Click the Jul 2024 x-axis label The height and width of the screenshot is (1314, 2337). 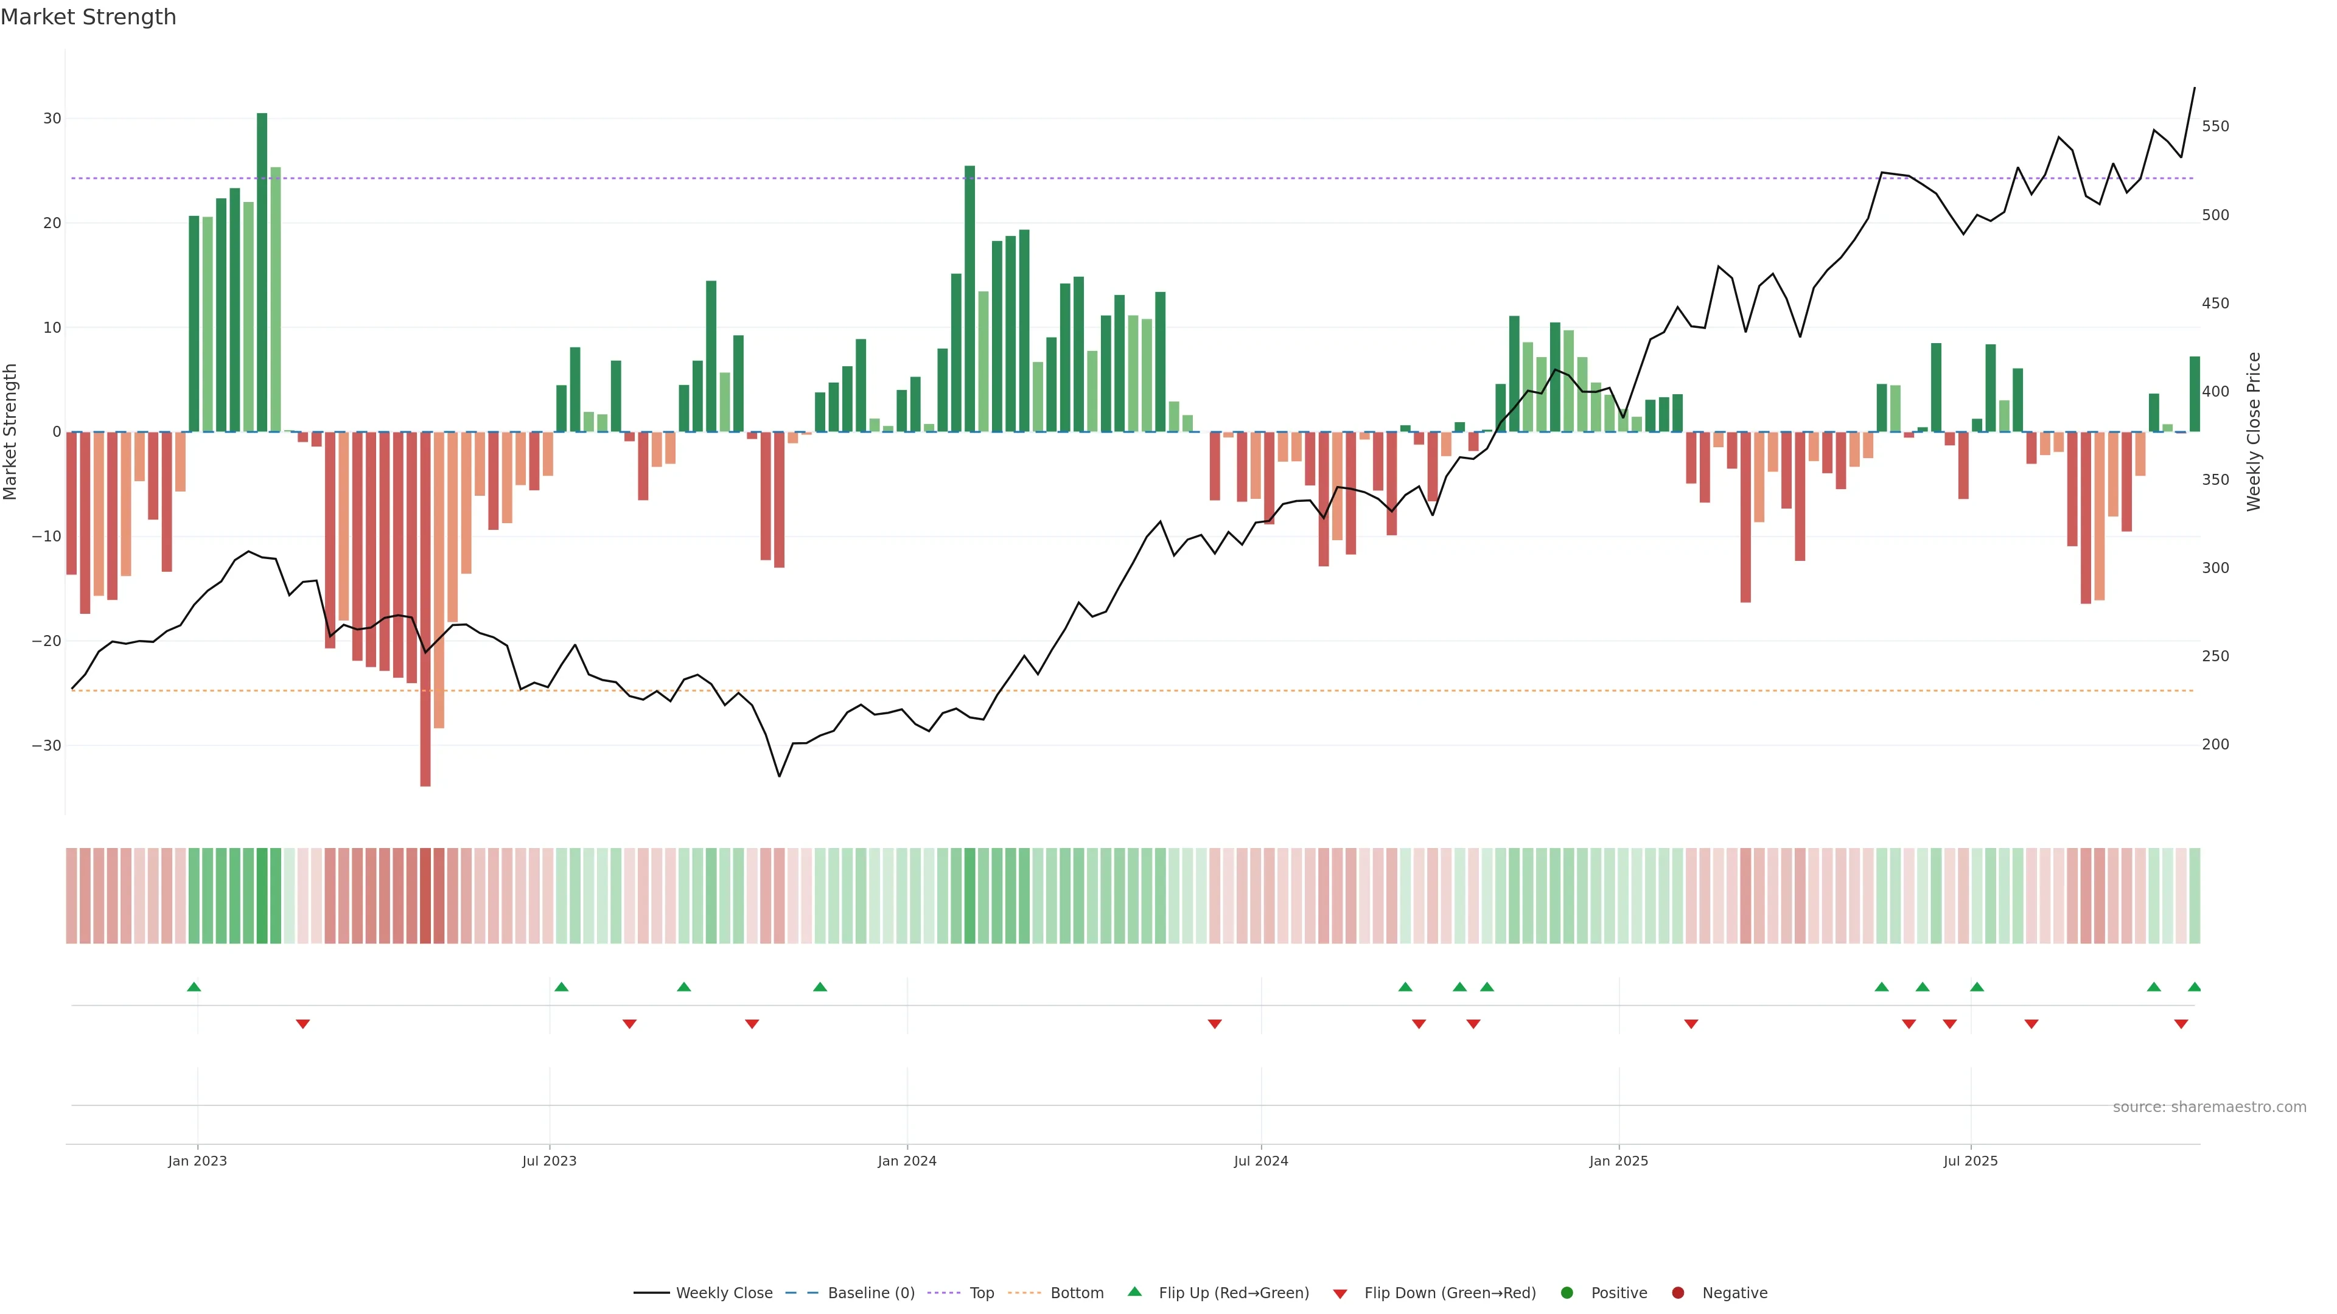click(x=1260, y=1161)
